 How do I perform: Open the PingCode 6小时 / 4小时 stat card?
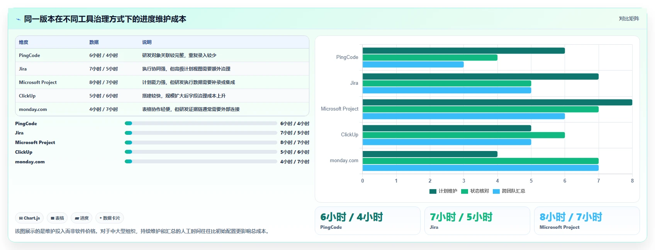tap(368, 221)
